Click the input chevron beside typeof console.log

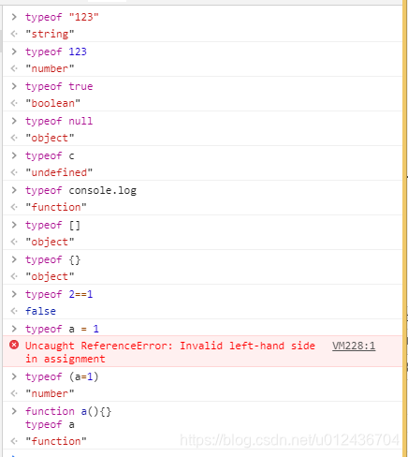[14, 190]
